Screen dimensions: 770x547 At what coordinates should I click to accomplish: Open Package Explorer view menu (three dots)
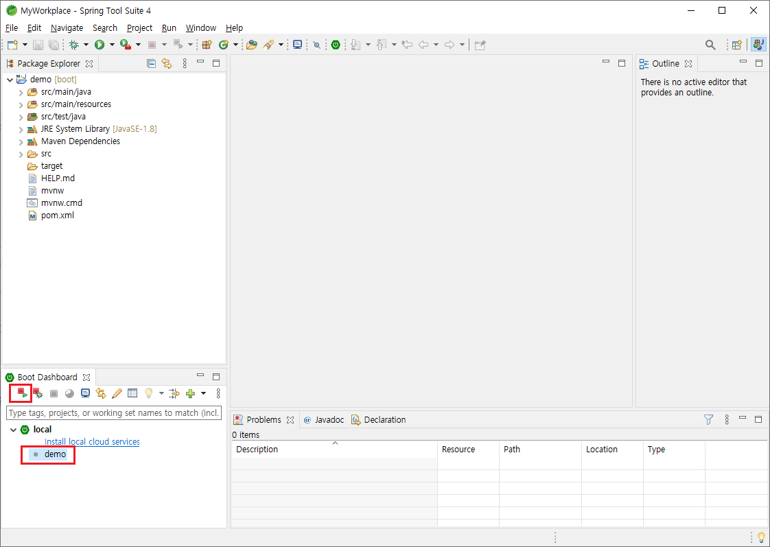tap(185, 63)
